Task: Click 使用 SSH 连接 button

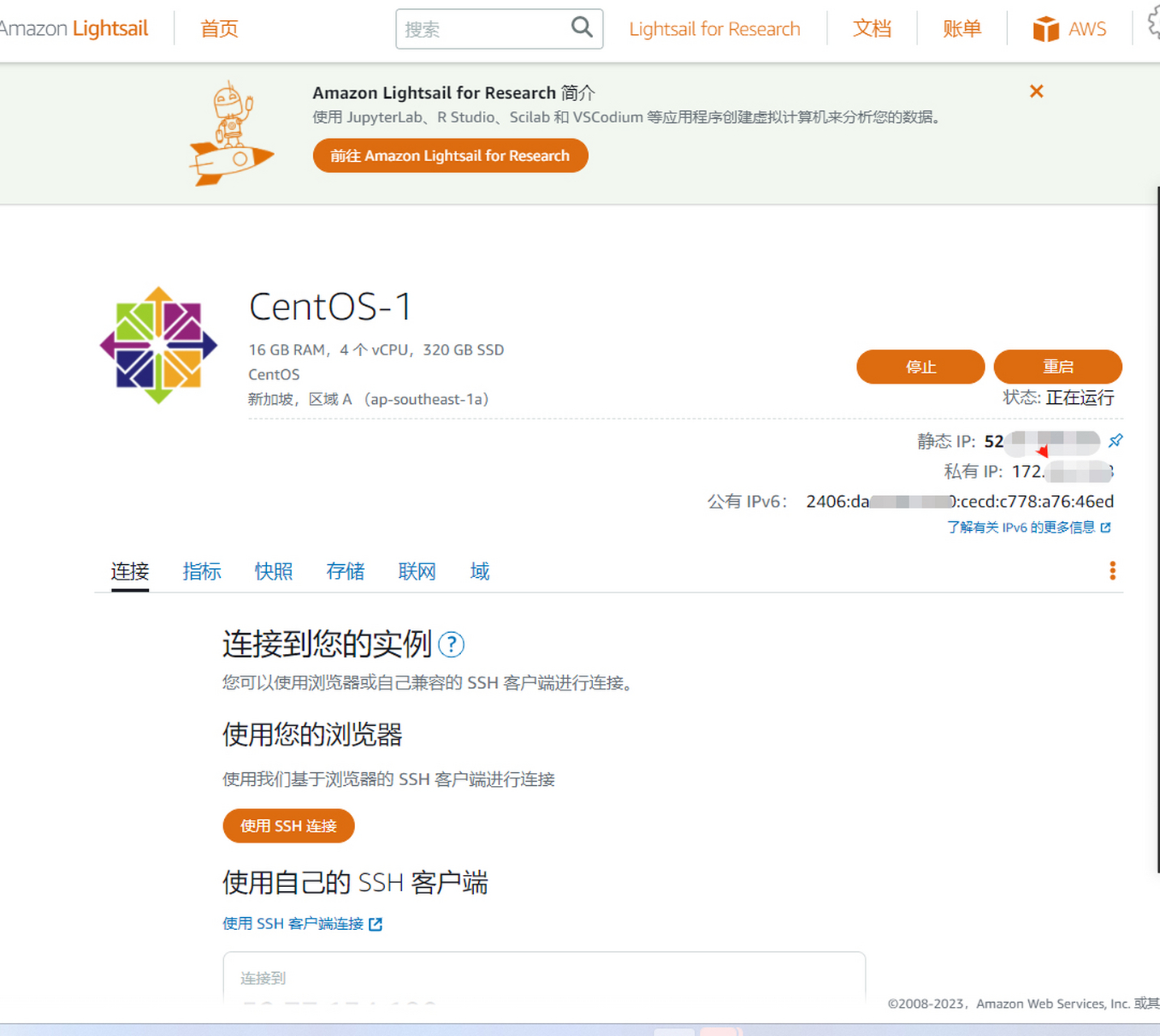Action: pos(289,826)
